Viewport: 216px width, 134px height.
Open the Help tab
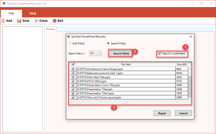pos(33,13)
